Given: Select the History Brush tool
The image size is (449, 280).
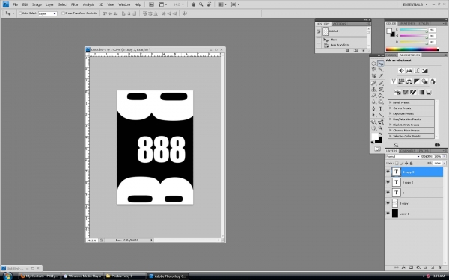Looking at the screenshot, I should coord(381,89).
